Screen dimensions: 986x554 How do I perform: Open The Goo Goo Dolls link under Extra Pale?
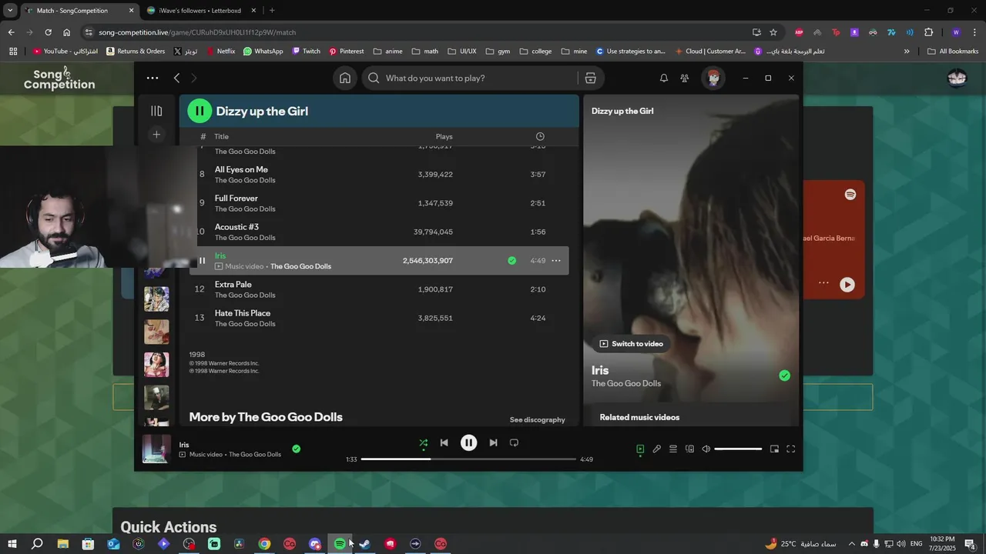coord(245,295)
